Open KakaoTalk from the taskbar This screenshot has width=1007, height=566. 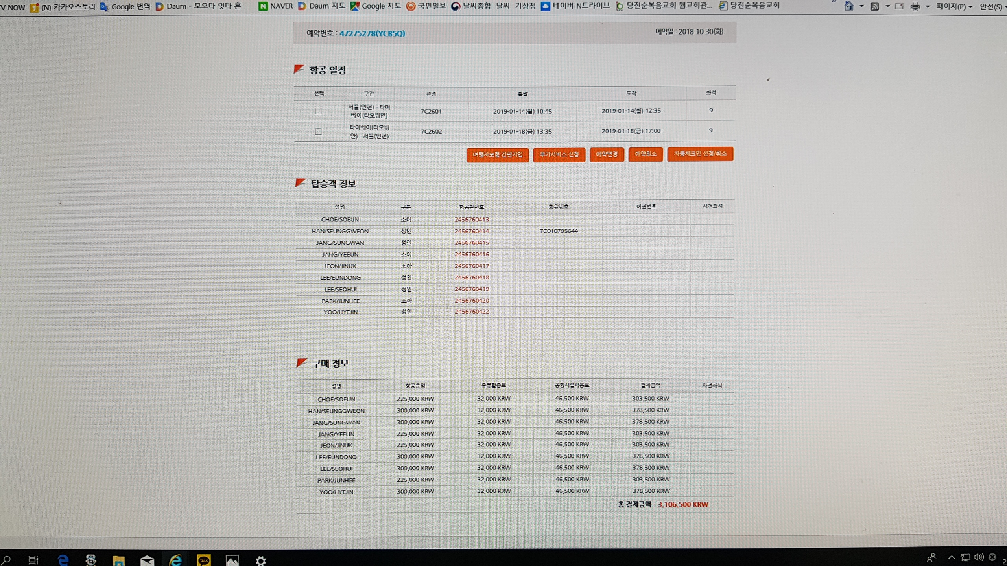pos(204,560)
